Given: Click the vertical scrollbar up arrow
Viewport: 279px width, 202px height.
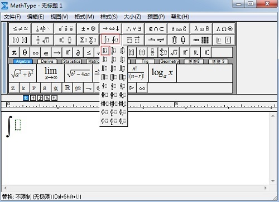Looking at the screenshot, I should [x=273, y=116].
